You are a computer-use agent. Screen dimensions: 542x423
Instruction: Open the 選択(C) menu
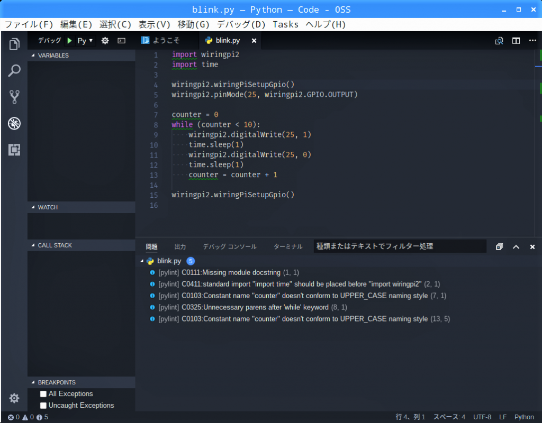[x=115, y=24]
